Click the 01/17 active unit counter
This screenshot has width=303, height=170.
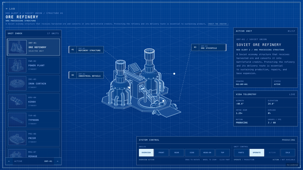[x=291, y=31]
